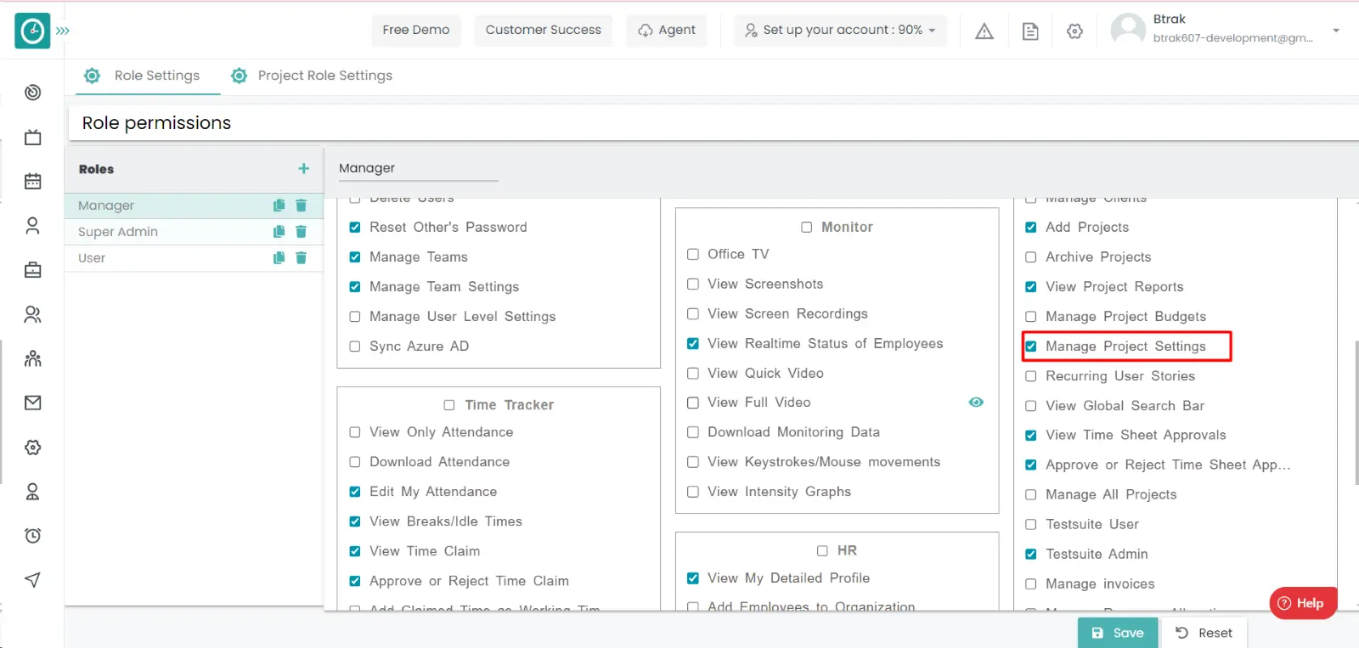Screen dimensions: 1359x648
Task: Save the role permissions
Action: pyautogui.click(x=1117, y=633)
